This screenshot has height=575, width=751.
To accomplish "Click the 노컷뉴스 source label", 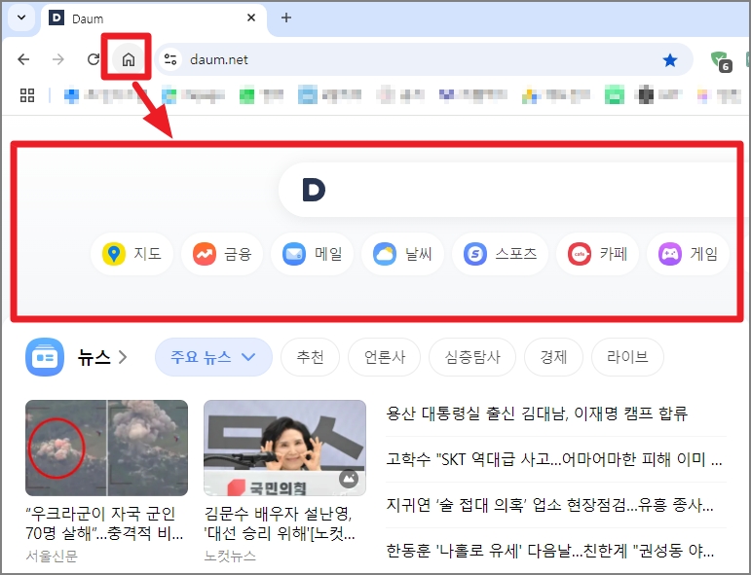I will [x=230, y=556].
